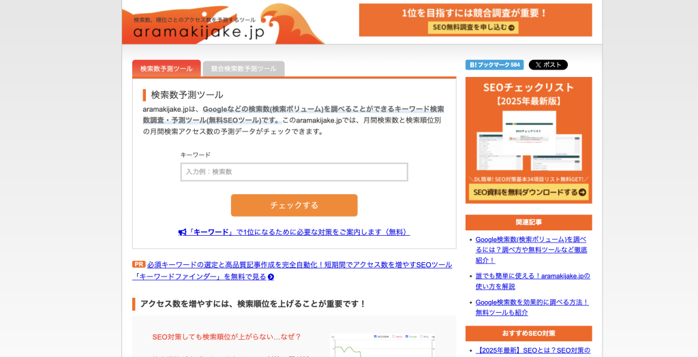Select the 検索数予測ツール tab
This screenshot has width=698, height=357.
(x=166, y=69)
